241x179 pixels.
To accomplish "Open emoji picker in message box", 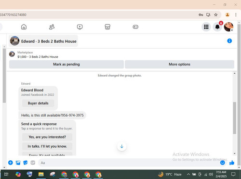I will tap(223, 163).
